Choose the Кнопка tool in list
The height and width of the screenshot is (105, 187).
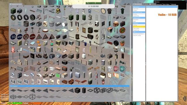[x=139, y=14]
